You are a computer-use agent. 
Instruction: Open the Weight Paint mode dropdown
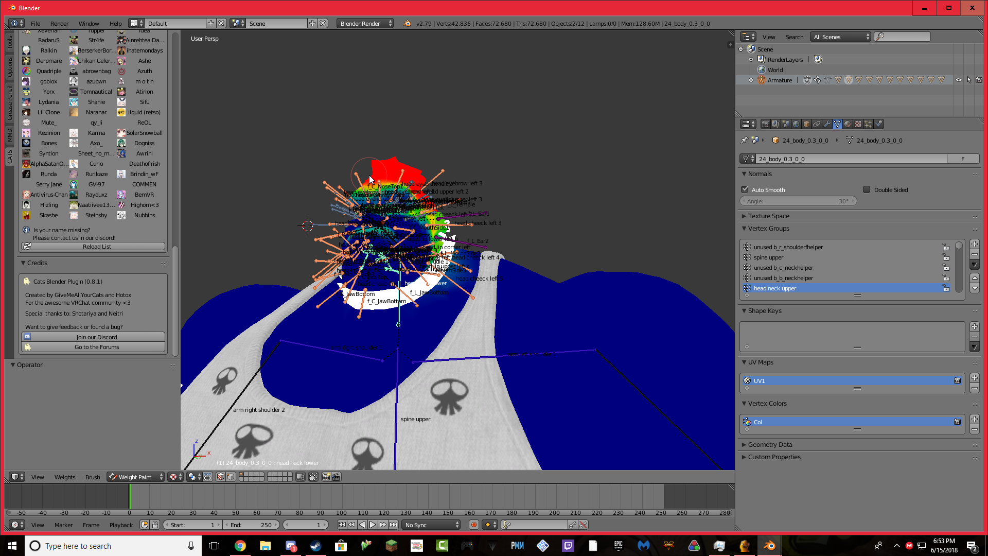[136, 477]
